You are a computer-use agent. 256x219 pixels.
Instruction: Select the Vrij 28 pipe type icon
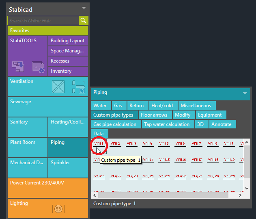click(213, 176)
